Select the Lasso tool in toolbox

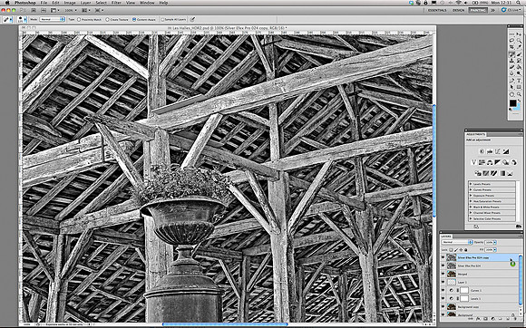pos(511,40)
